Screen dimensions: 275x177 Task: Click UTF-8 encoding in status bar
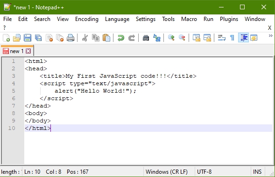204,172
